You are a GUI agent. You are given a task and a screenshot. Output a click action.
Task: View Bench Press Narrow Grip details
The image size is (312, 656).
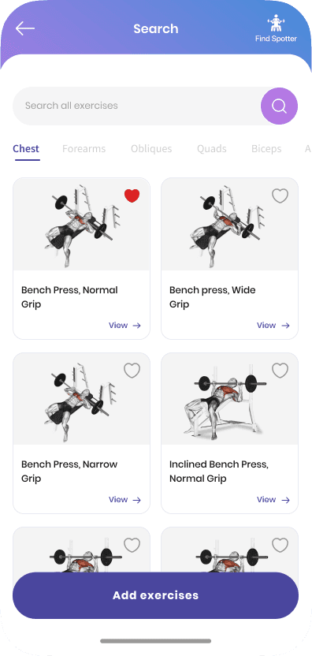point(124,500)
